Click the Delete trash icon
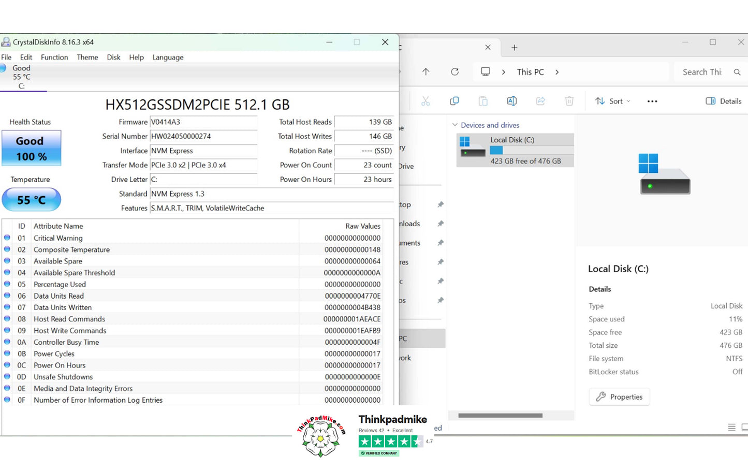Viewport: 748px width, 470px height. click(569, 101)
